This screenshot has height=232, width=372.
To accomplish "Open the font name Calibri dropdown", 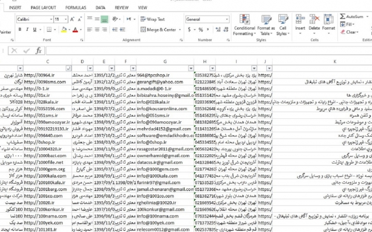I will (x=51, y=19).
